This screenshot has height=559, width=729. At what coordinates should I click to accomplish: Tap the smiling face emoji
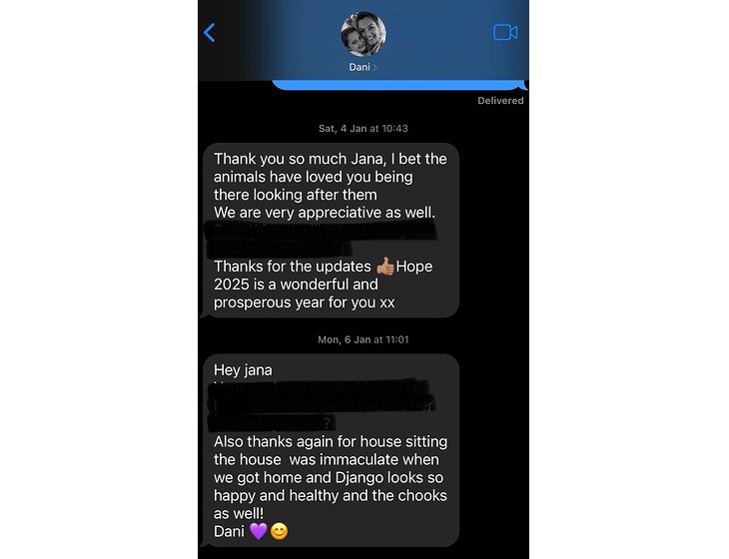279,531
